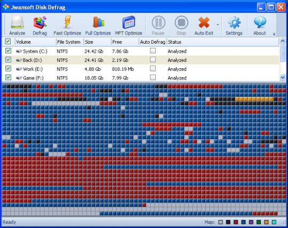This screenshot has height=228, width=288.
Task: Open the Auto Exit dropdown arrow
Action: click(x=218, y=25)
